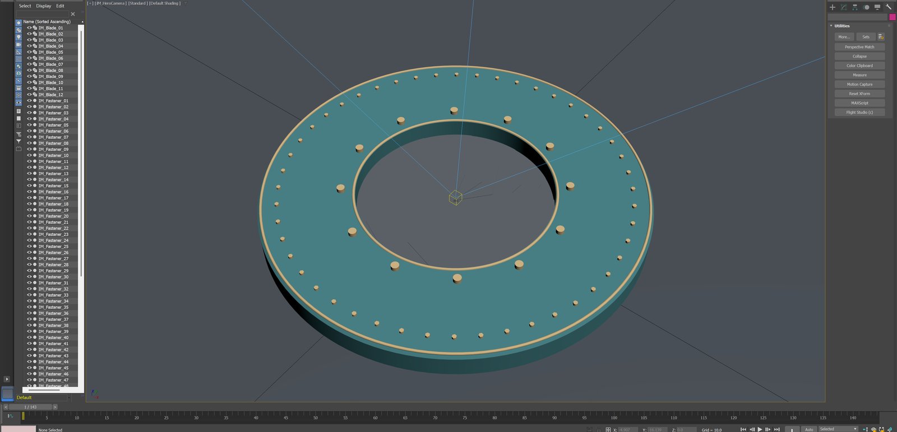
Task: Toggle Display Helpers filter in Scene Explorer
Action: click(x=19, y=52)
